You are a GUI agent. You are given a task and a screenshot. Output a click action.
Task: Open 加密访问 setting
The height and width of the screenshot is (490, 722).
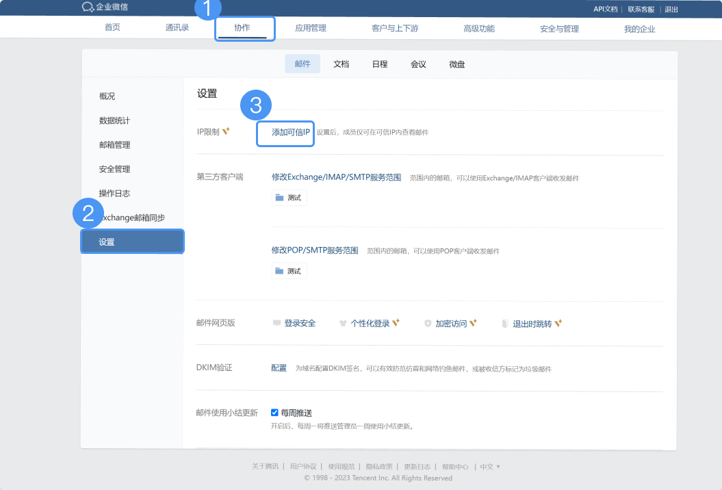tap(450, 323)
